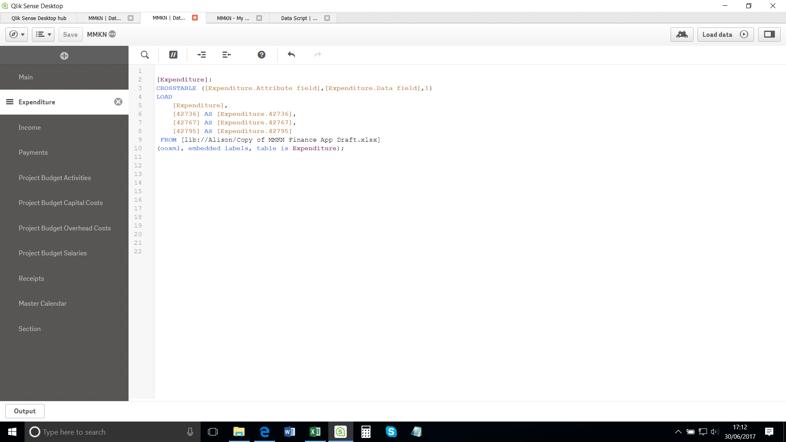
Task: Click the redo arrow icon
Action: [x=317, y=54]
